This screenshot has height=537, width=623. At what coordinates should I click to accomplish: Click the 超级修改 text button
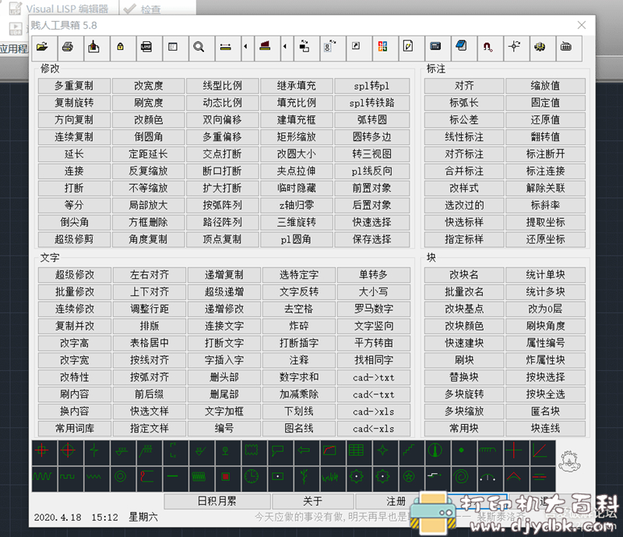(x=74, y=274)
